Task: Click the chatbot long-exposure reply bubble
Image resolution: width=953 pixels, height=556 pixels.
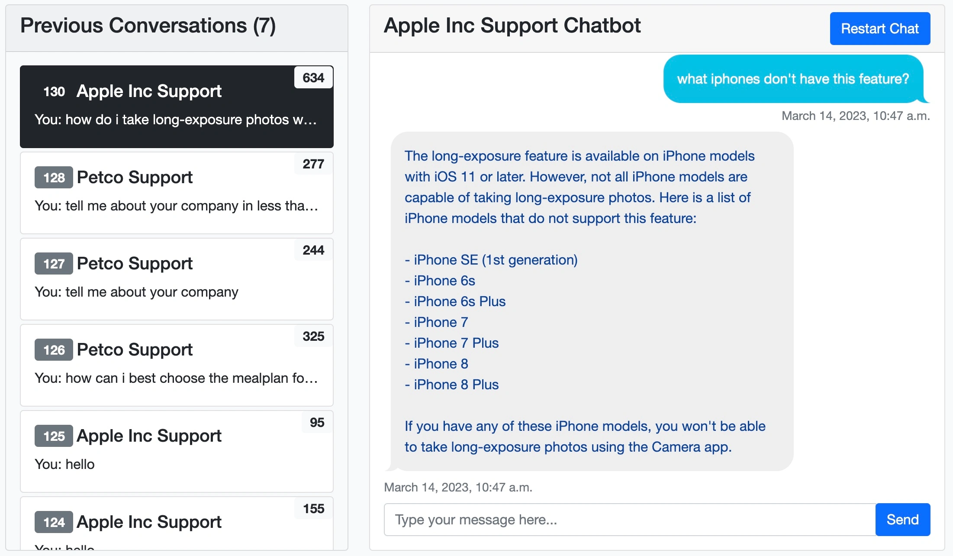Action: [x=592, y=301]
